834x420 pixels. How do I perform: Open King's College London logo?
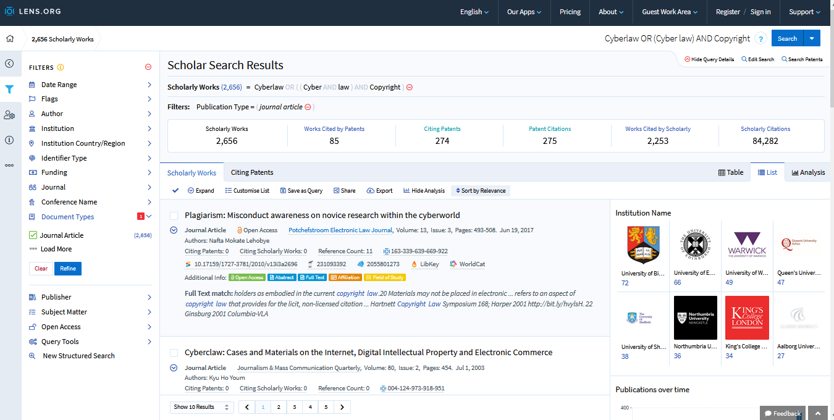click(x=747, y=317)
